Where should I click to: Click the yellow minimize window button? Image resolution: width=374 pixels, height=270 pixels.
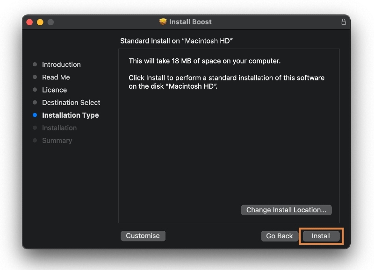pyautogui.click(x=40, y=22)
